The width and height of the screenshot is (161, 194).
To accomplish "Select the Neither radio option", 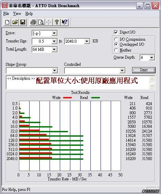I will [x=116, y=50].
